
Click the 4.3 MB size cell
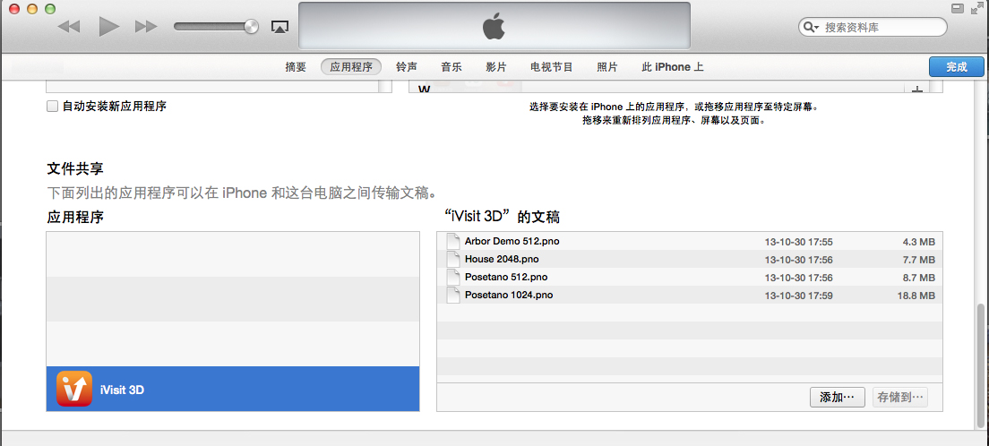pos(918,242)
